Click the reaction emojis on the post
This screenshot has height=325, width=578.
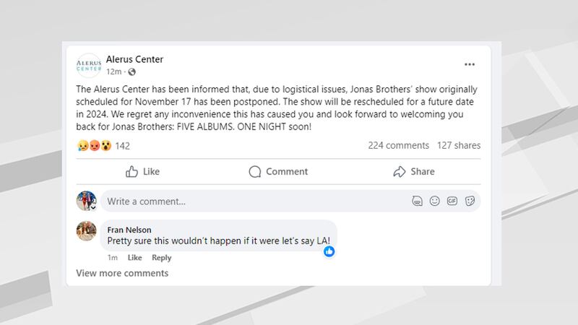click(94, 146)
